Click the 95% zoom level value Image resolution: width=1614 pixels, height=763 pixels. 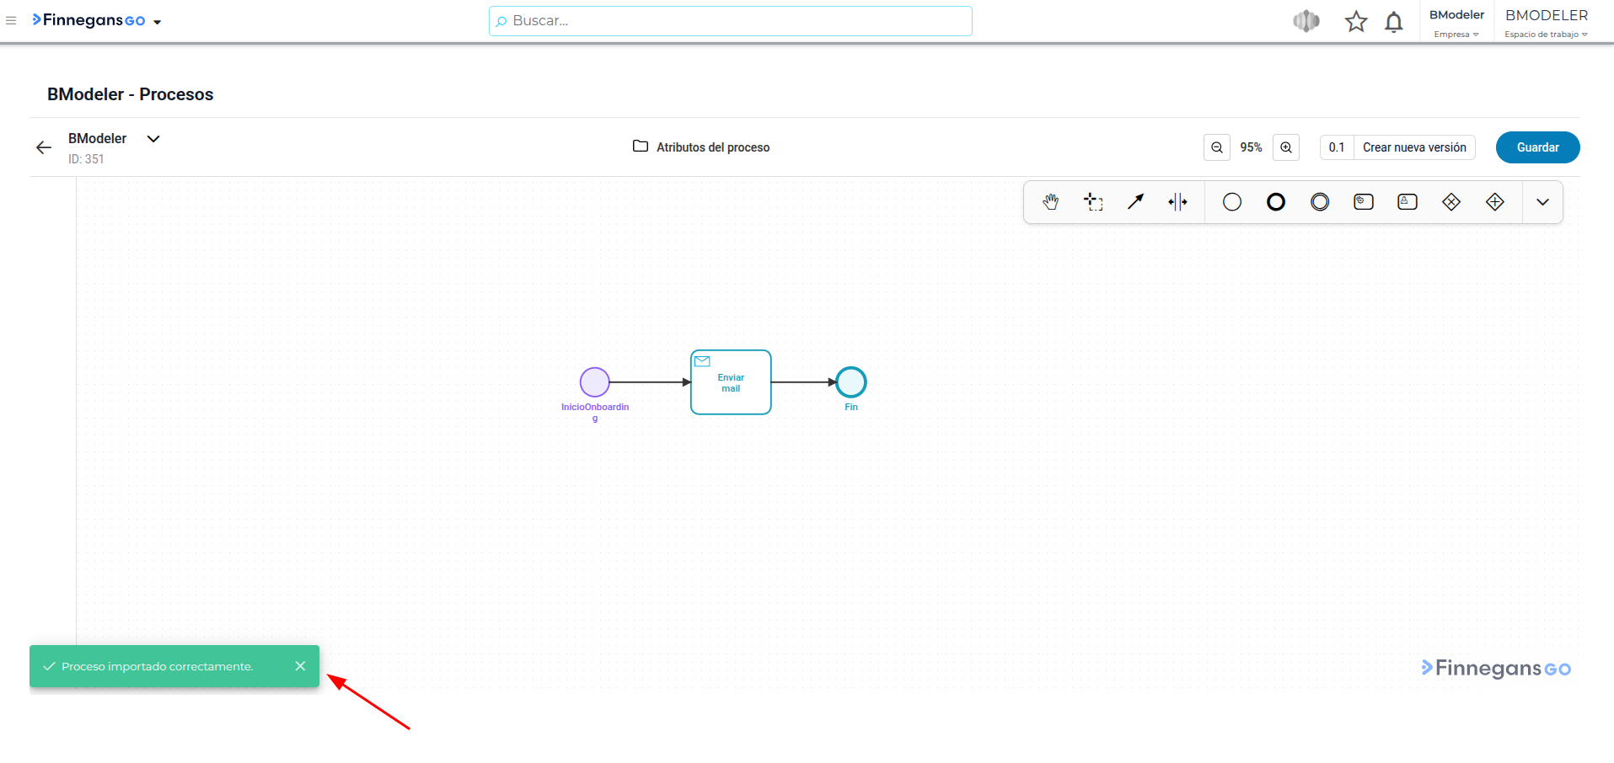[x=1252, y=147]
